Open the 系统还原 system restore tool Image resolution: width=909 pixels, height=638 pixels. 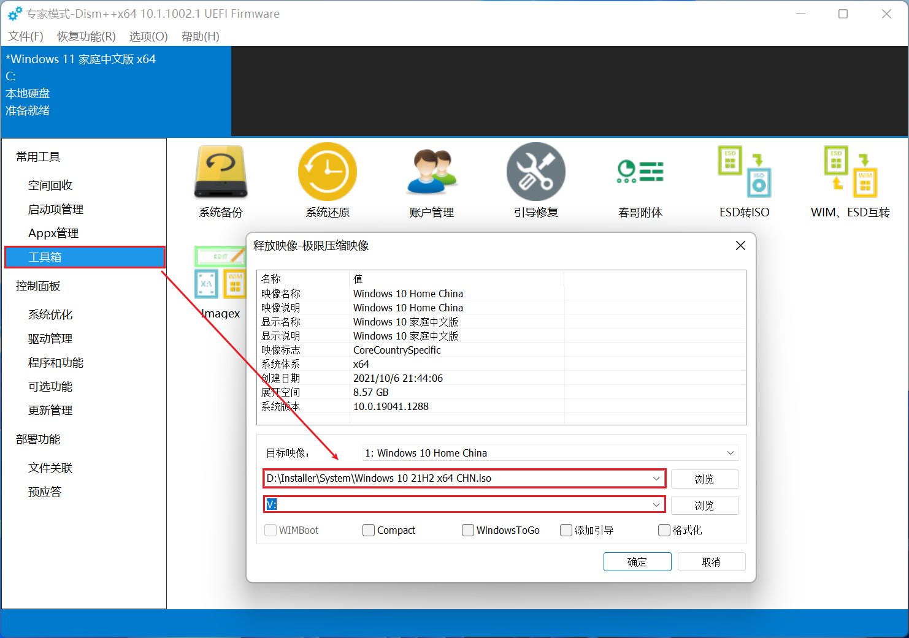coord(328,181)
